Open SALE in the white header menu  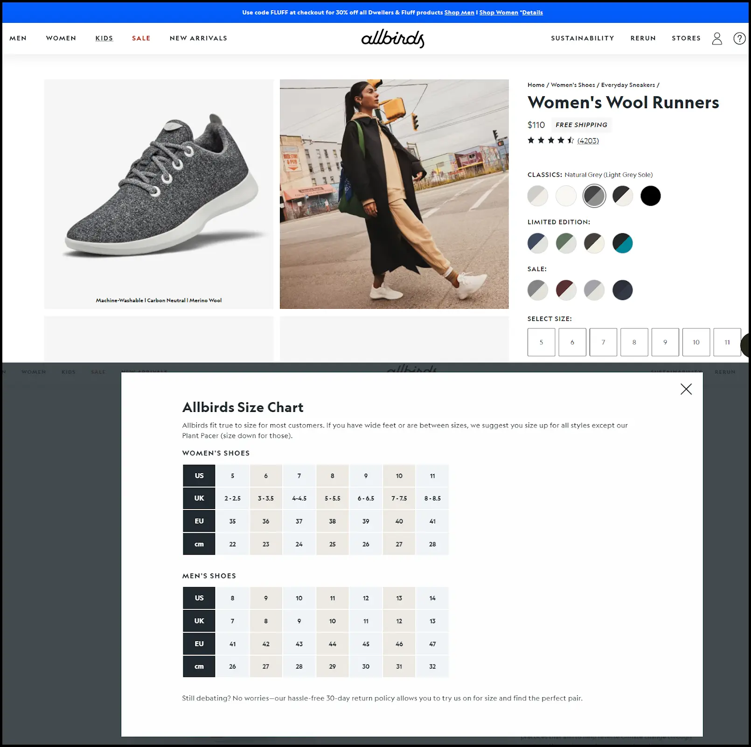[x=141, y=38]
